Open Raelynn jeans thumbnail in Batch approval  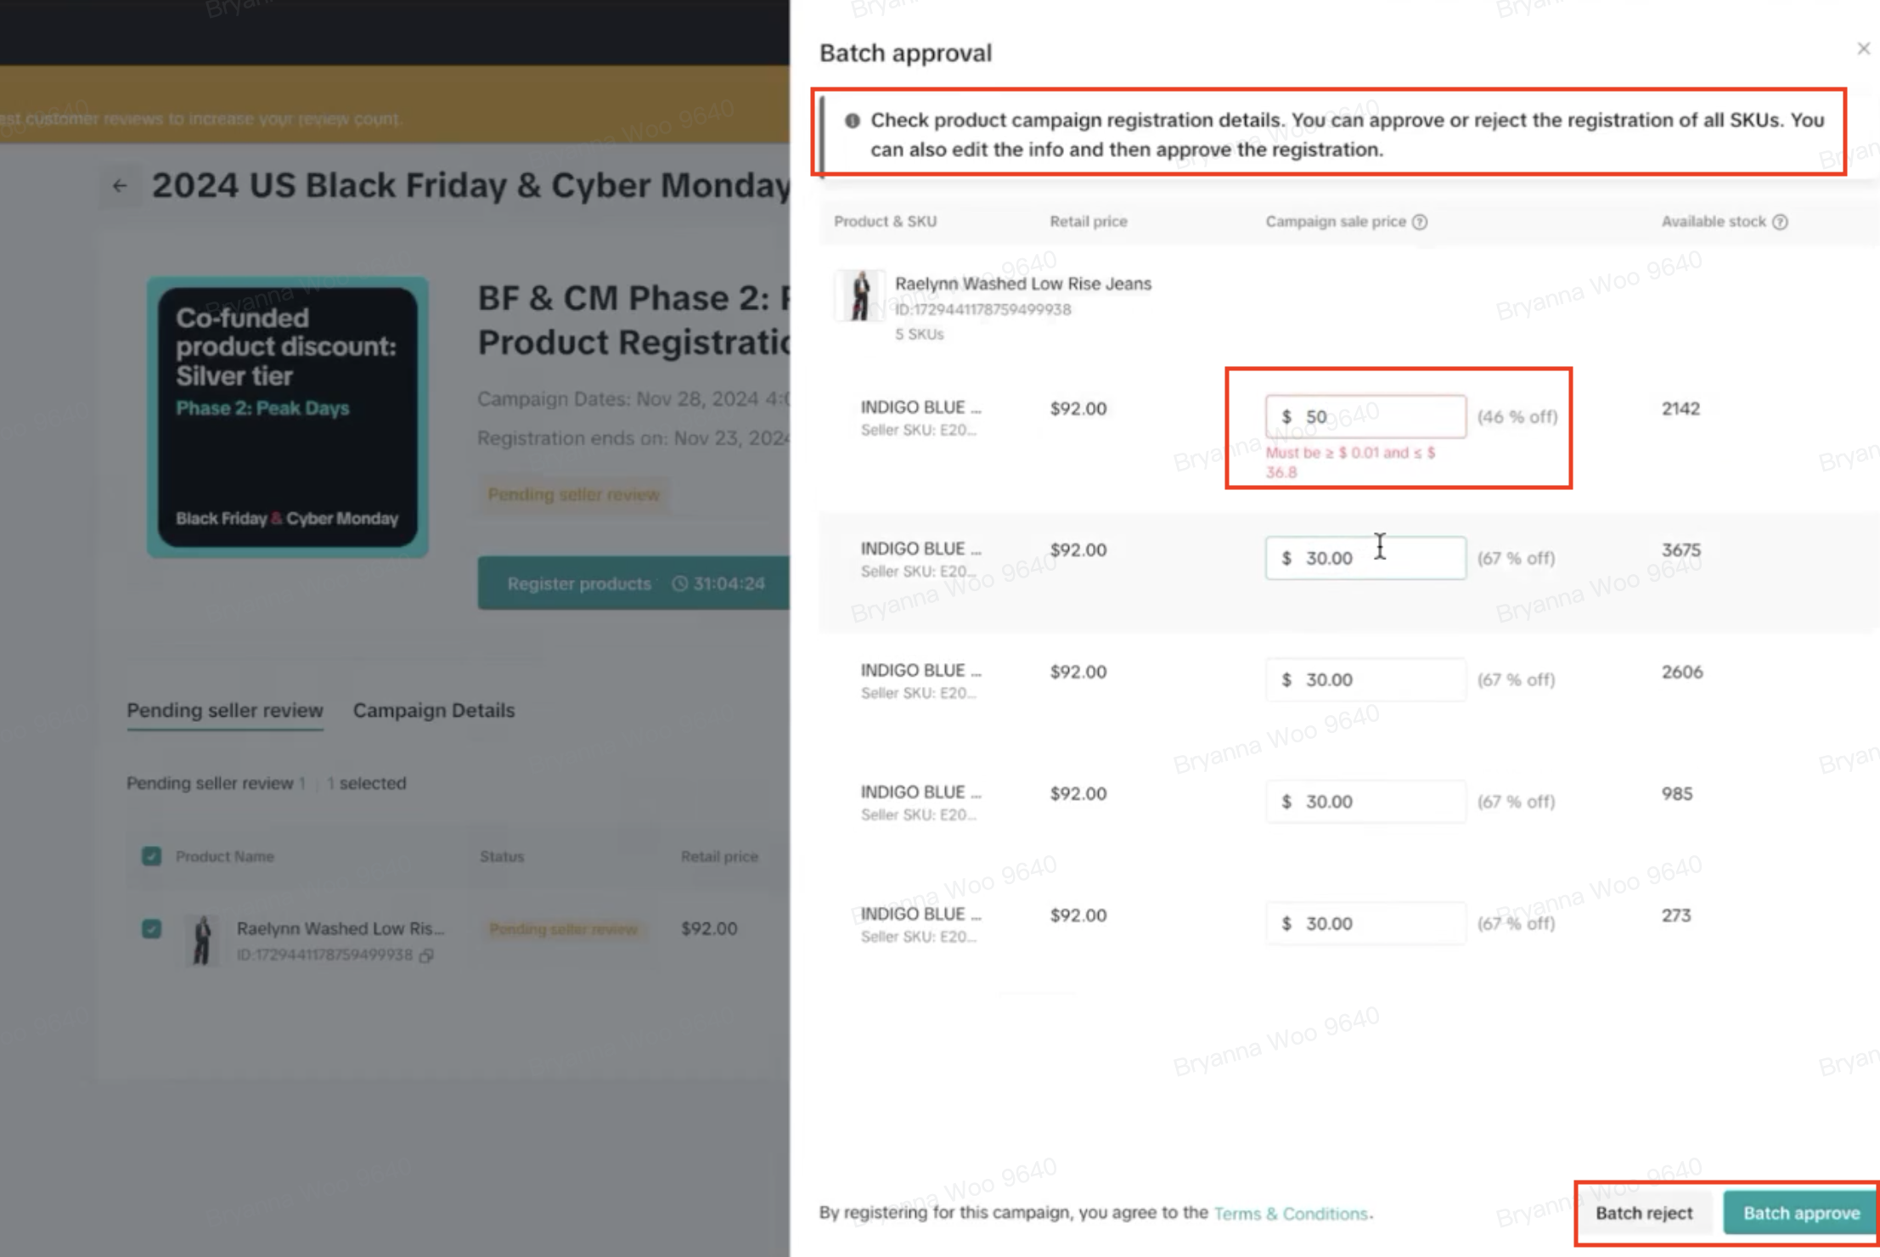[x=859, y=296]
